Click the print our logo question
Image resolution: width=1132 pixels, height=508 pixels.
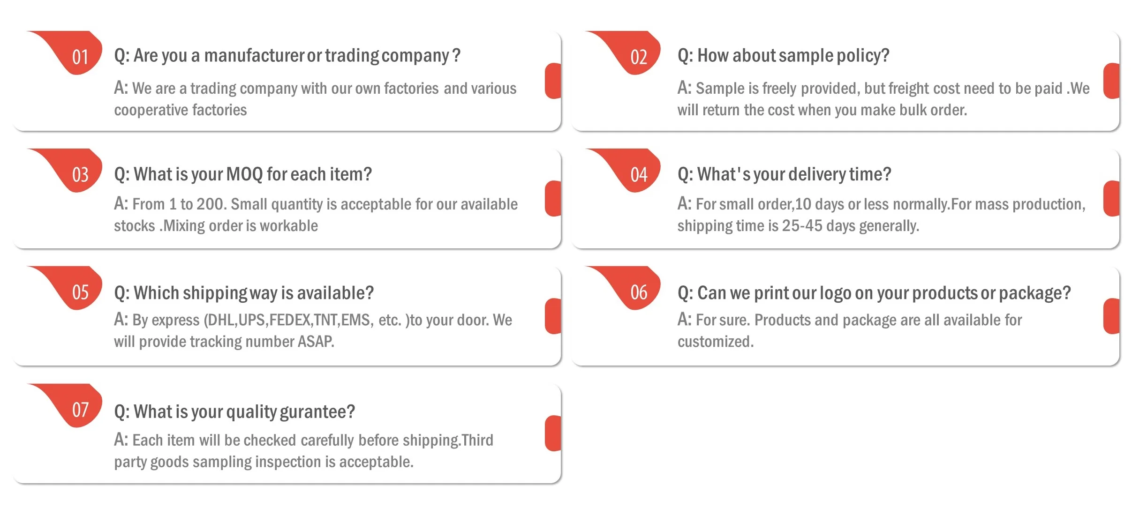(x=874, y=293)
